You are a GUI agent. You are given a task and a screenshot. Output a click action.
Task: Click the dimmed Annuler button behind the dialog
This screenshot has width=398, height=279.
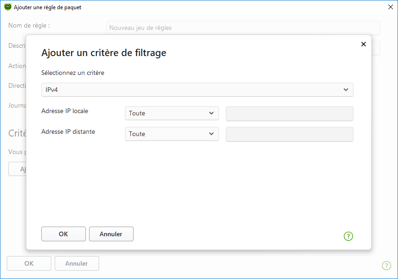point(77,263)
